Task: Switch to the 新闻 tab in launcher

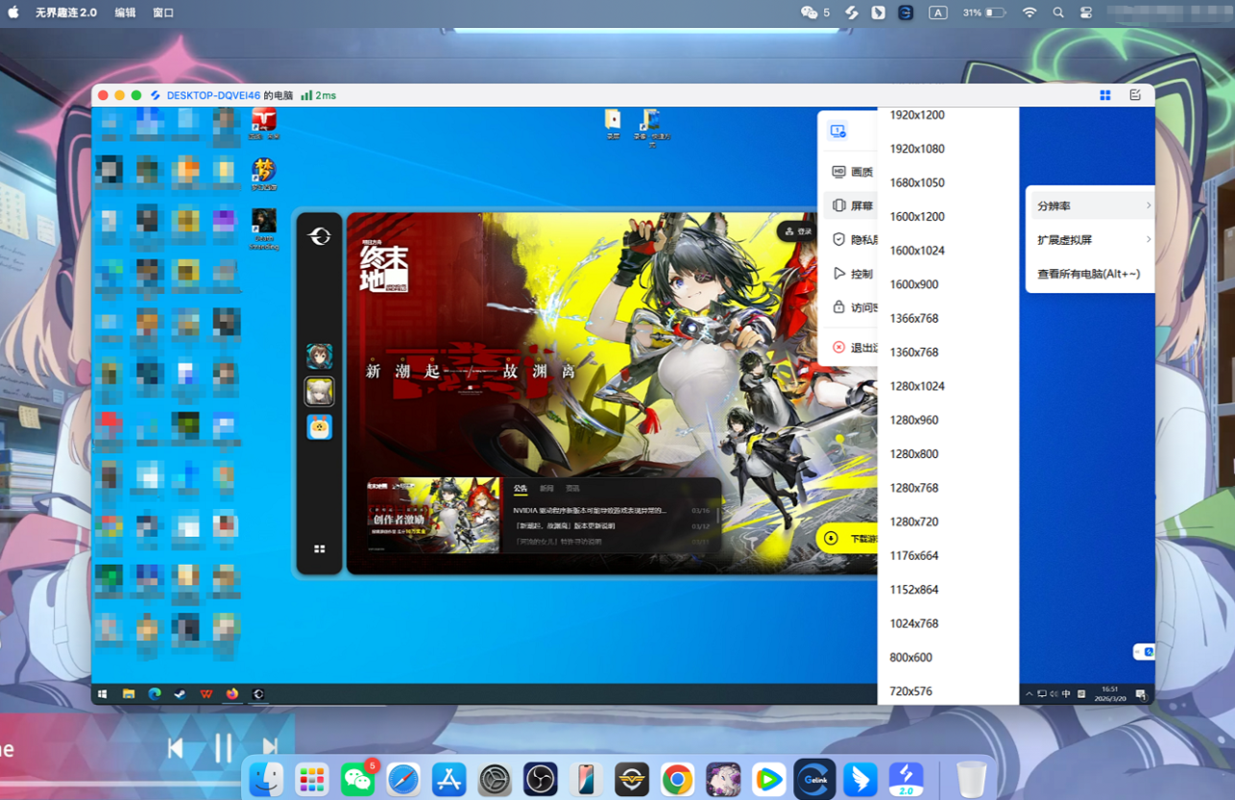Action: 545,489
